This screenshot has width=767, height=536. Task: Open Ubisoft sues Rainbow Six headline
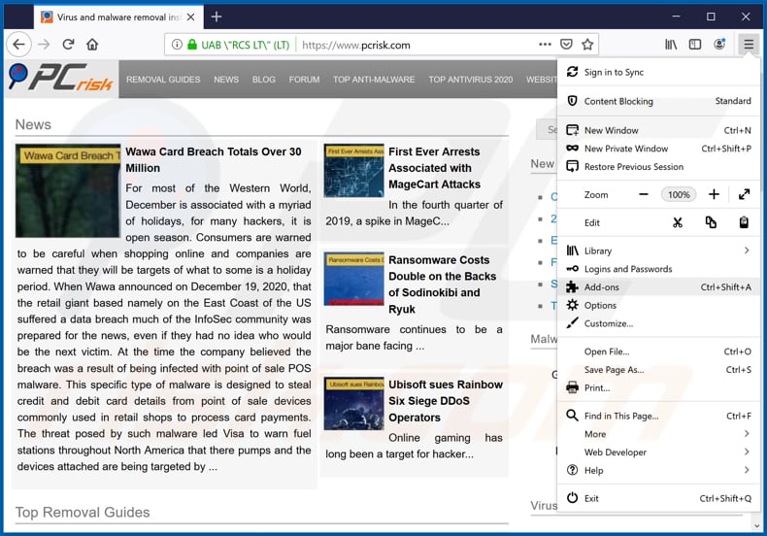[445, 400]
